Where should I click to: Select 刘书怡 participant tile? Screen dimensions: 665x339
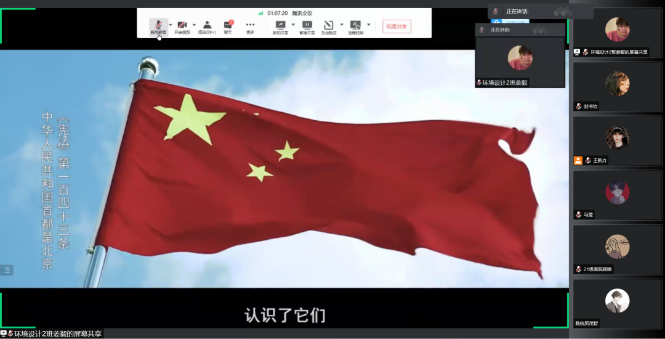point(617,86)
